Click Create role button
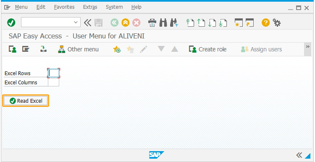315x162 pixels. coord(207,49)
